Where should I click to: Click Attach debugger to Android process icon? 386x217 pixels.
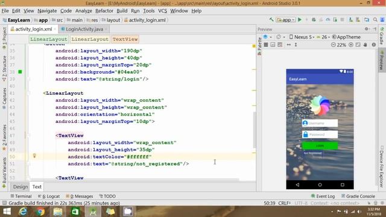pyautogui.click(x=335, y=20)
